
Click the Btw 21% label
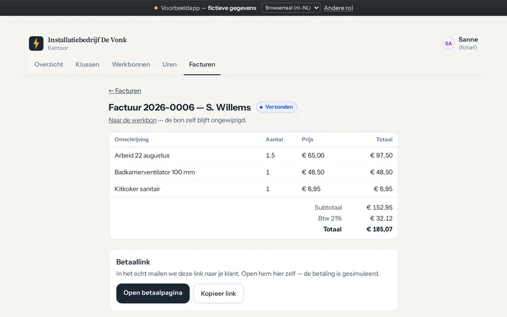tap(330, 218)
